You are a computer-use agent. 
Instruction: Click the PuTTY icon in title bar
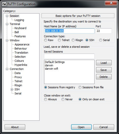click(4, 4)
